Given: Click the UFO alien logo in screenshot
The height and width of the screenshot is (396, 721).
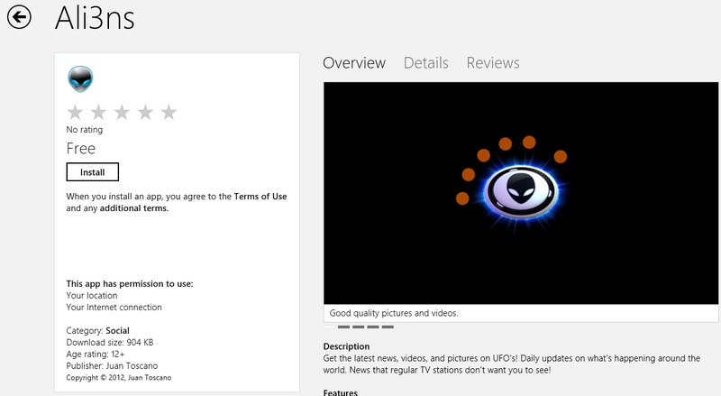Looking at the screenshot, I should (521, 191).
